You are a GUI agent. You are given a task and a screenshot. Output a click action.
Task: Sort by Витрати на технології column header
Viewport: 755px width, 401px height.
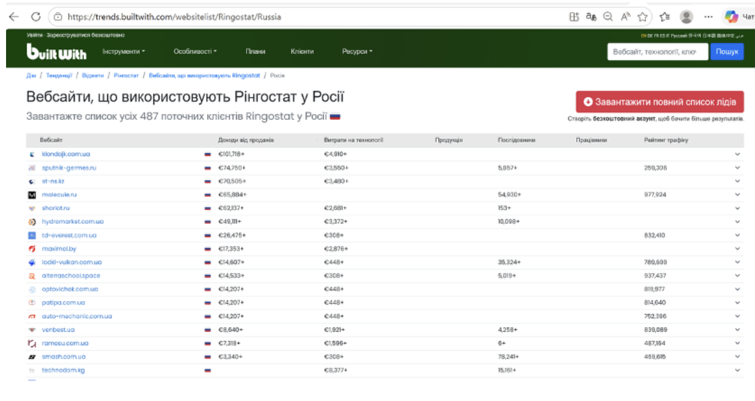[x=353, y=141]
